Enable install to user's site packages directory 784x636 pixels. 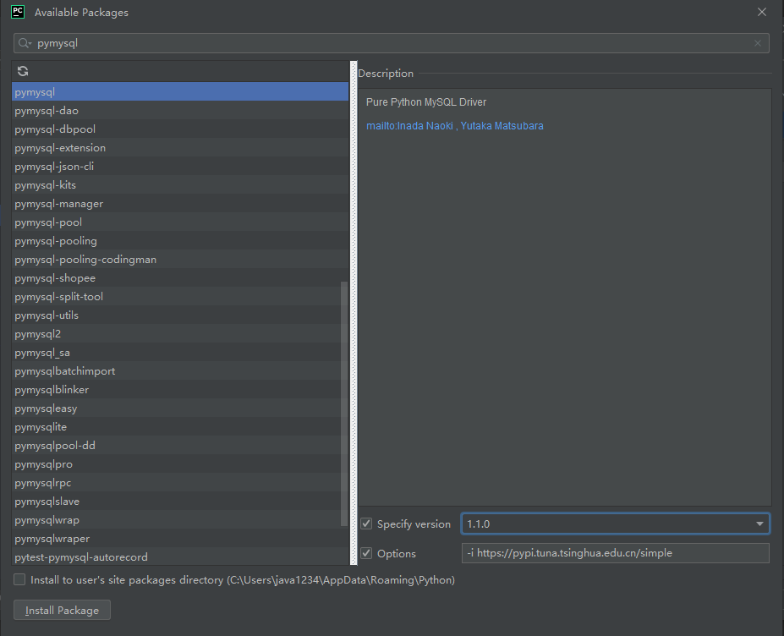coord(19,579)
